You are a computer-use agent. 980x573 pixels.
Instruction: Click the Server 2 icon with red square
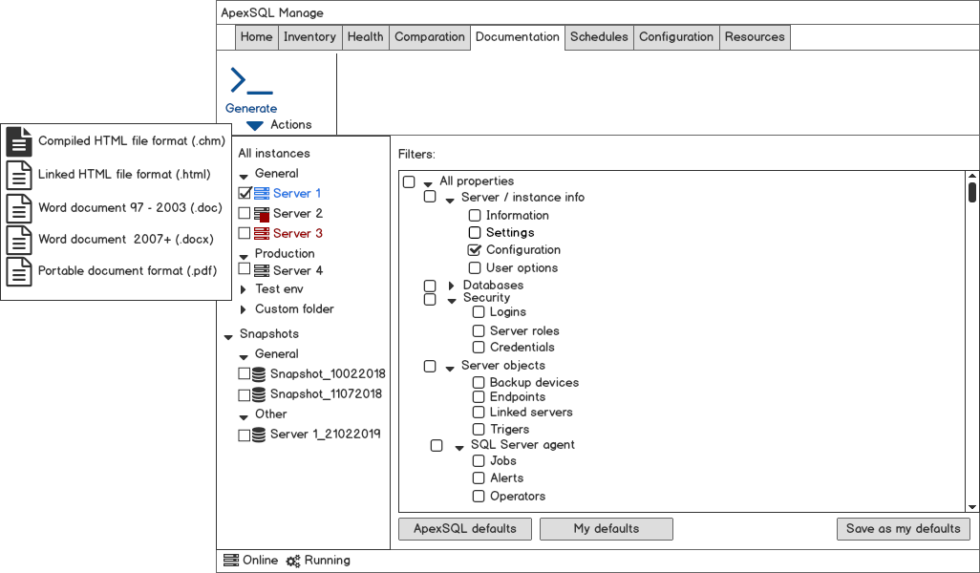(x=262, y=214)
